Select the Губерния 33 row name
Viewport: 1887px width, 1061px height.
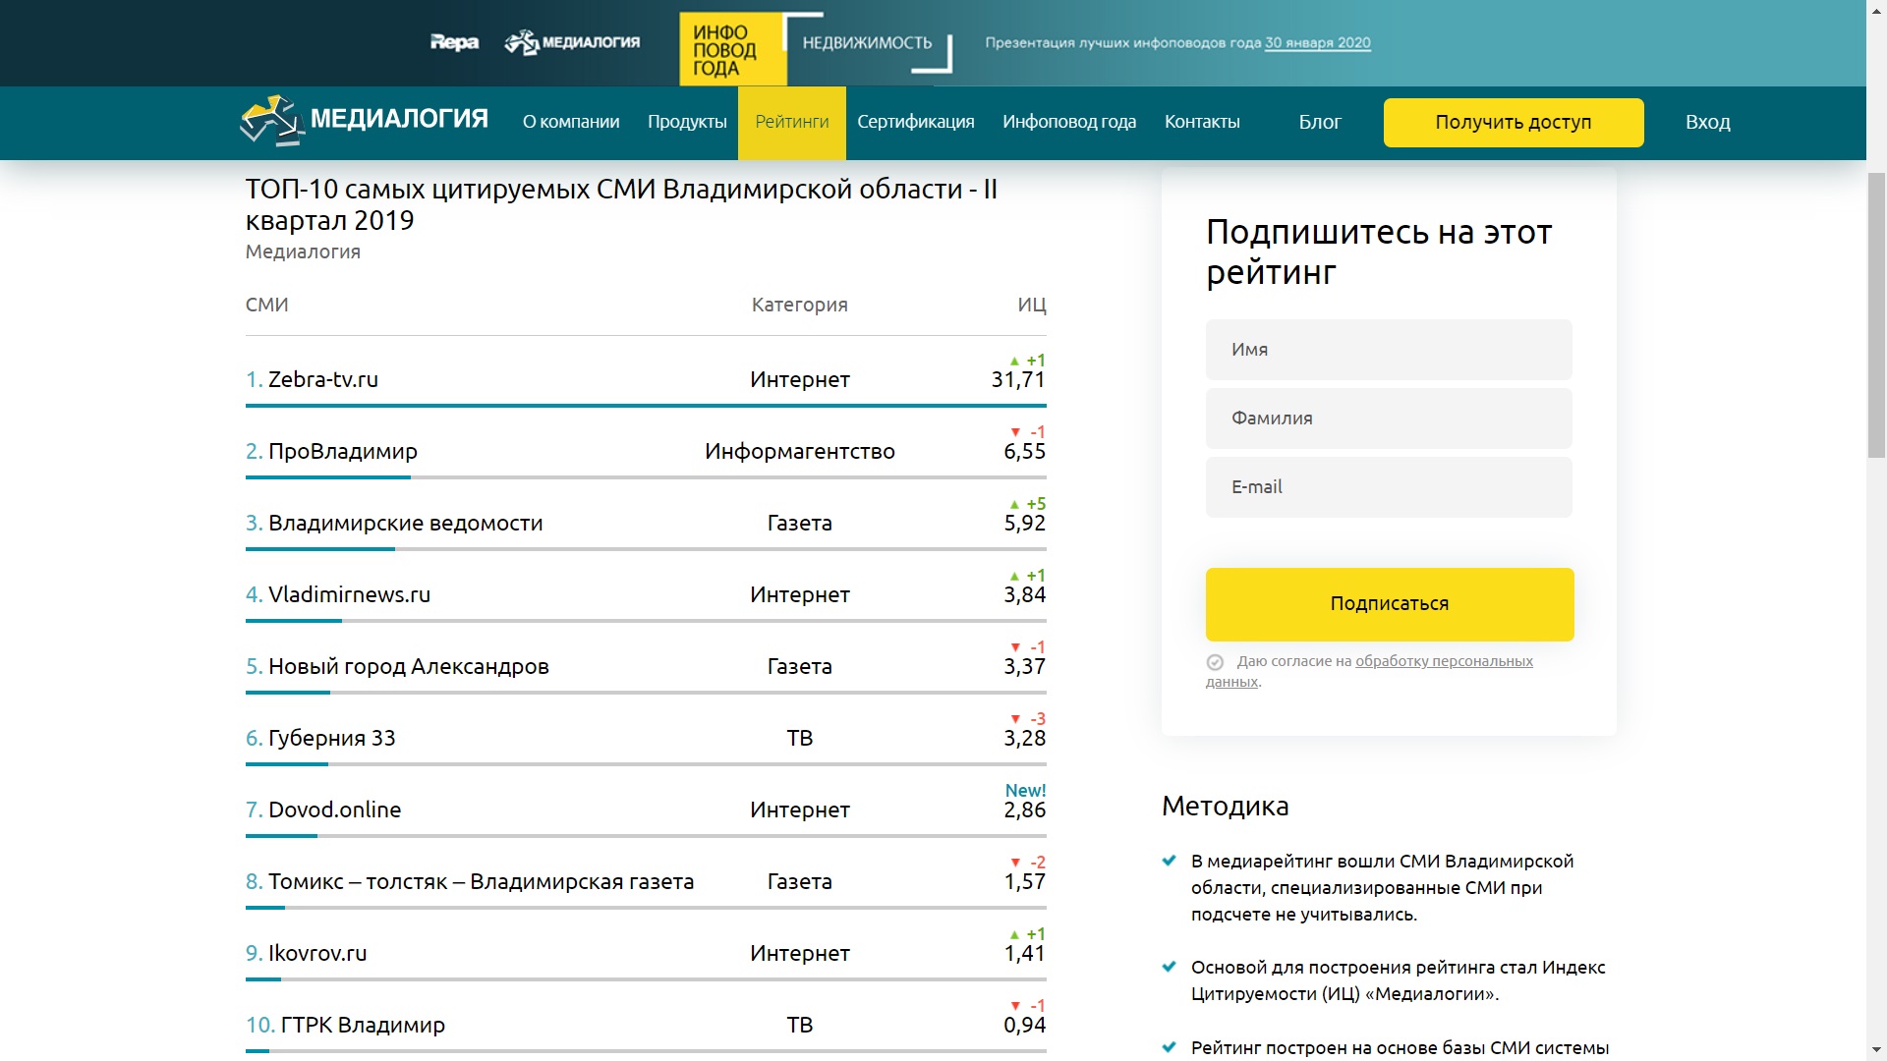[x=331, y=739]
